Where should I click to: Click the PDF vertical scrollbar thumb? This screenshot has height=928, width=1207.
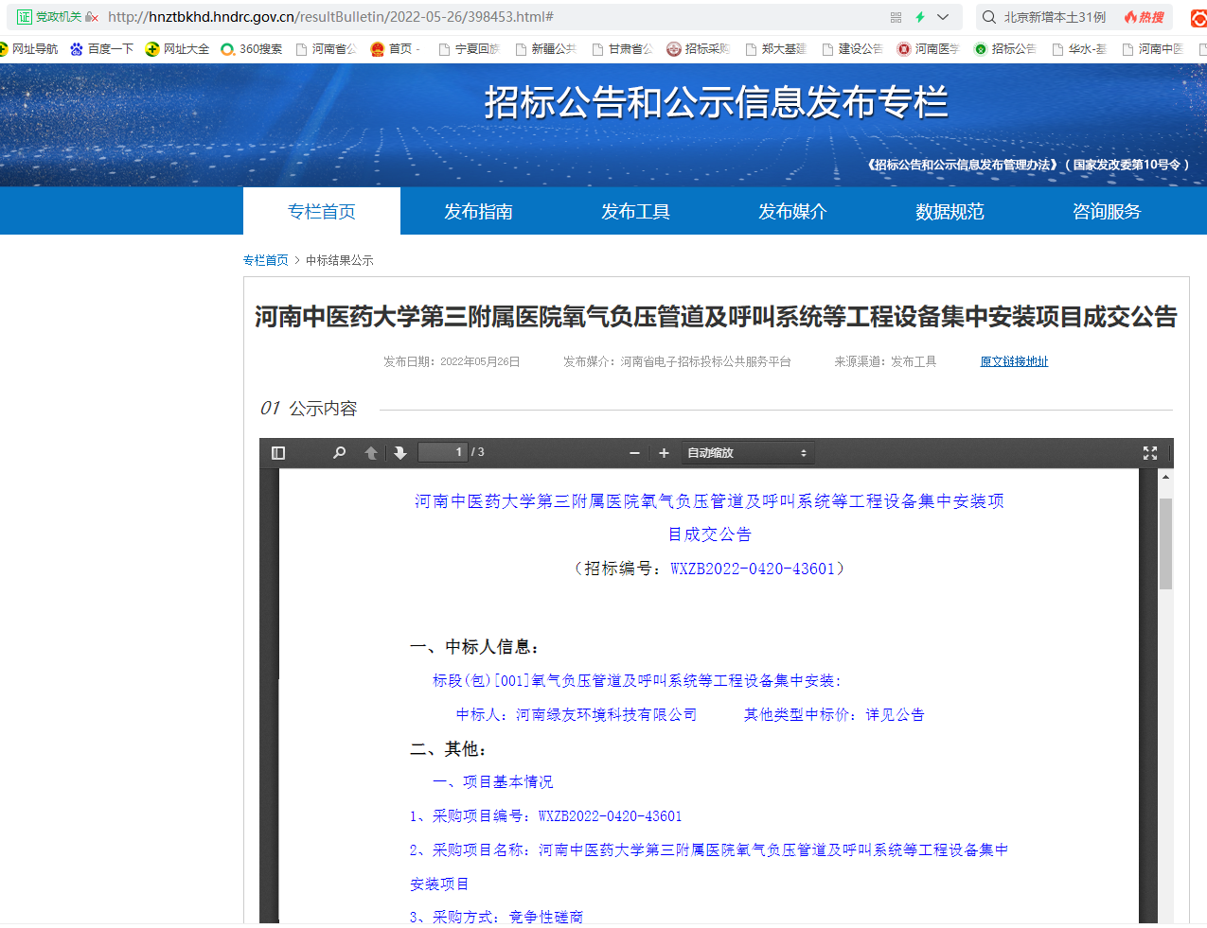click(x=1165, y=543)
